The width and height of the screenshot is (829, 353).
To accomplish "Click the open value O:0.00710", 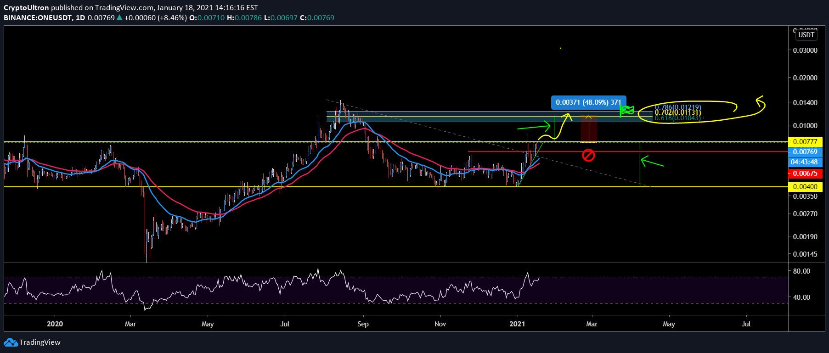I will (x=207, y=17).
